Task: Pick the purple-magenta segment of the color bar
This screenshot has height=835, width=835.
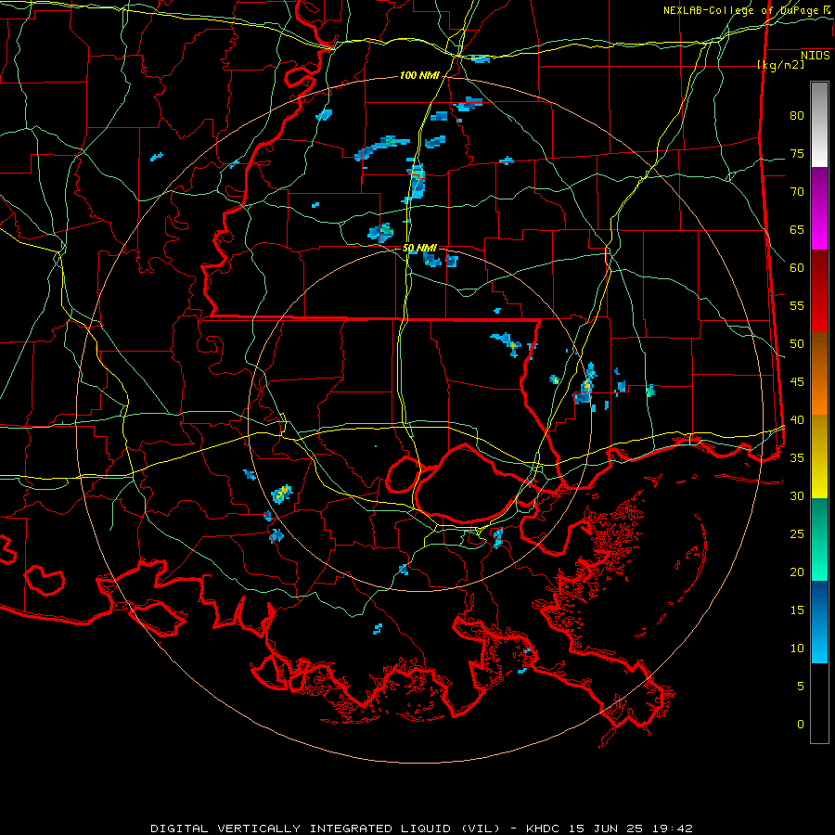Action: click(819, 208)
